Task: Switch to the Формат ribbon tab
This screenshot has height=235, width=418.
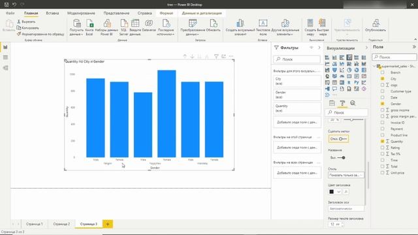Action: [167, 13]
